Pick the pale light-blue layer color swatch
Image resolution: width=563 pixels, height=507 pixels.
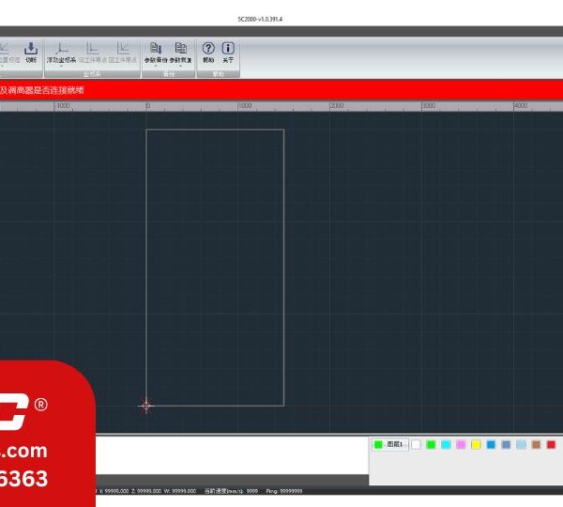tap(521, 444)
